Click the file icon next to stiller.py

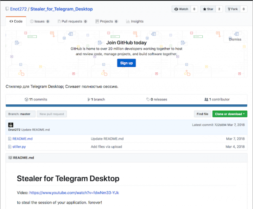coord(10,146)
